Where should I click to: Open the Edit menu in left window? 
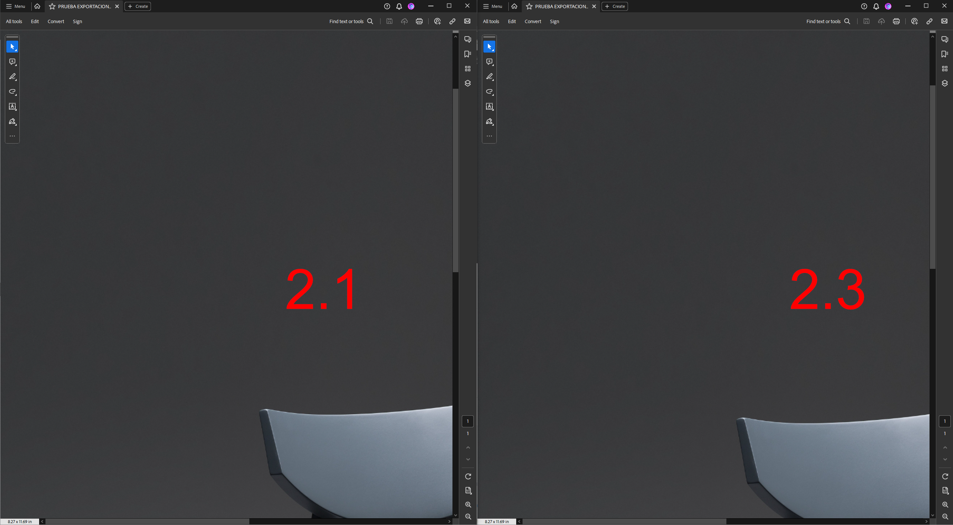click(35, 21)
